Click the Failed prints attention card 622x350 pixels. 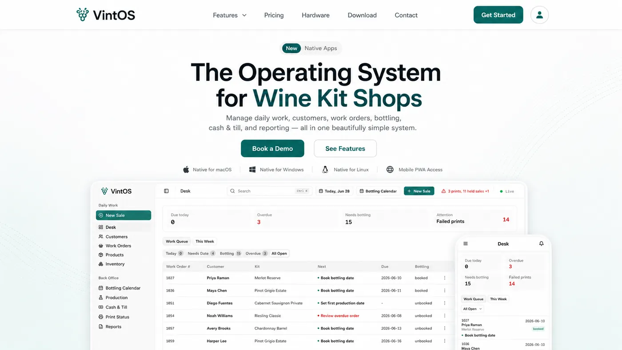tap(473, 219)
